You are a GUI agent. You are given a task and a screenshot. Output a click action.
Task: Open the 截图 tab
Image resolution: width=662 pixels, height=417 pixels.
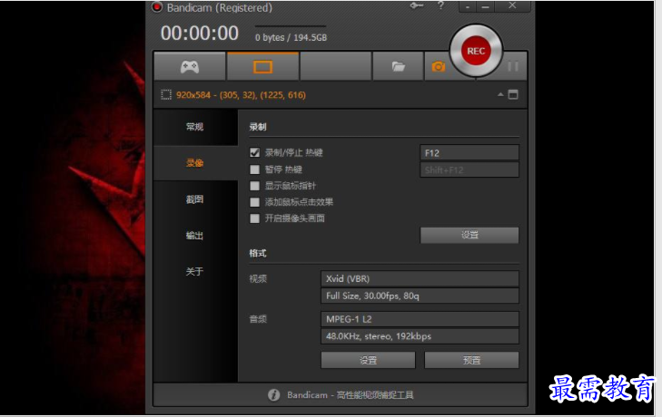click(195, 199)
